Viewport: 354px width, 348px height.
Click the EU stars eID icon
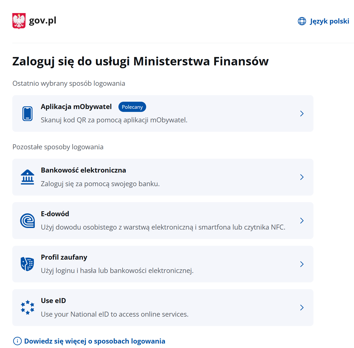click(x=27, y=307)
